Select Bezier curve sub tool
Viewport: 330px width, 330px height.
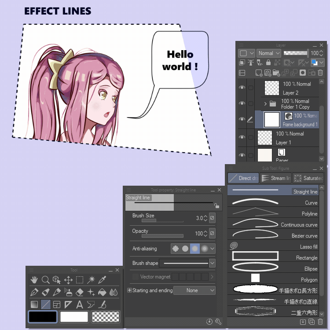pyautogui.click(x=273, y=235)
